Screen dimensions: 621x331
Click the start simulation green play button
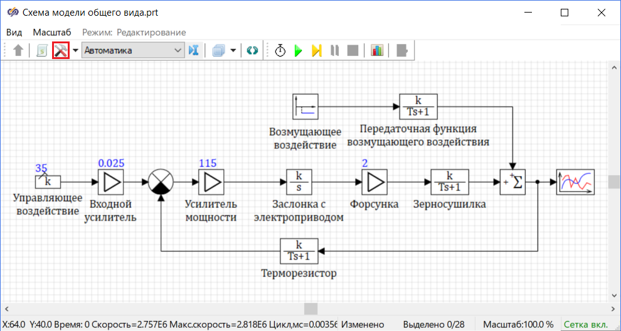299,51
